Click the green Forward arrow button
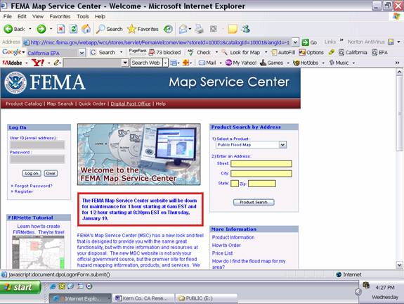The width and height of the screenshot is (404, 304). click(x=41, y=29)
